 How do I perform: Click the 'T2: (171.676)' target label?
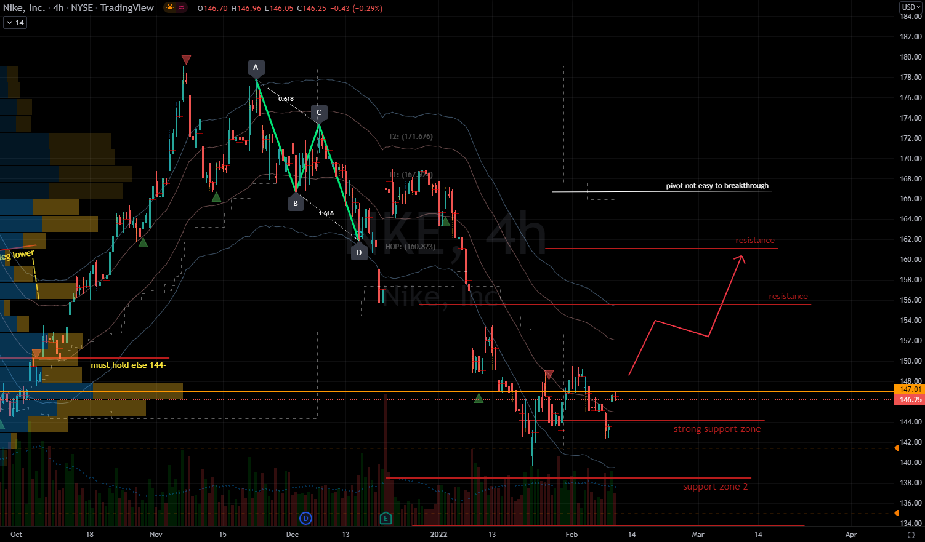(410, 137)
